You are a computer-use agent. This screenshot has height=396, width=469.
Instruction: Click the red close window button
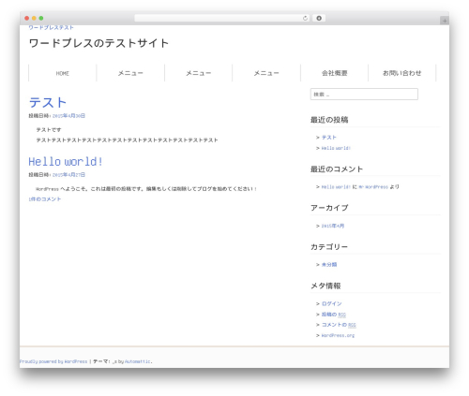point(27,18)
